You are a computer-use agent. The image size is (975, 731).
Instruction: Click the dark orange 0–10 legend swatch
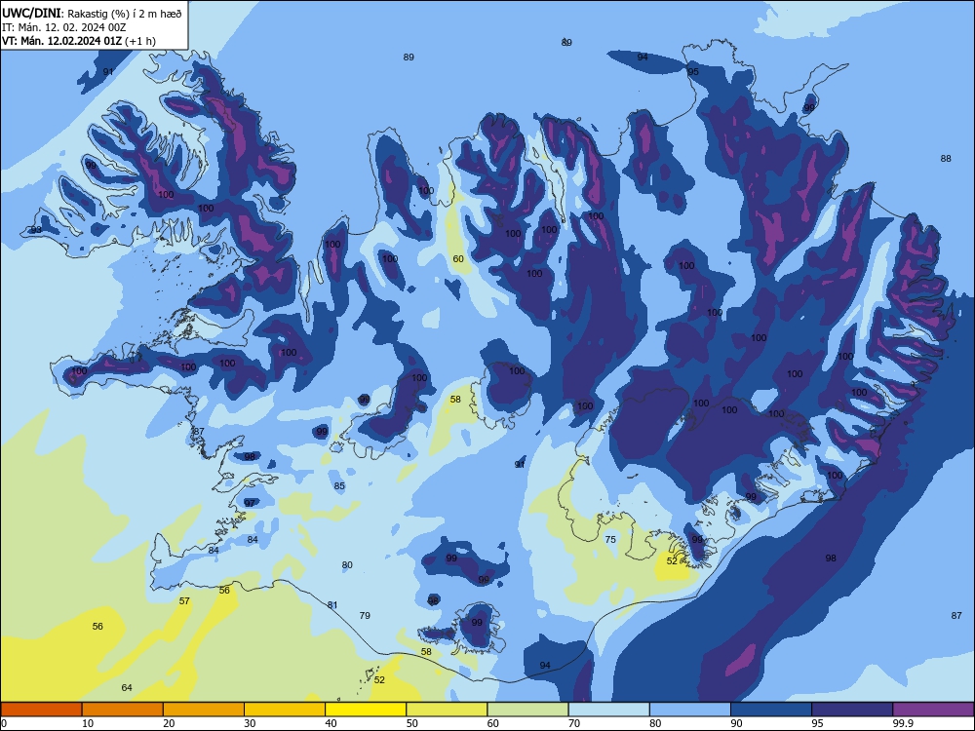click(x=41, y=710)
